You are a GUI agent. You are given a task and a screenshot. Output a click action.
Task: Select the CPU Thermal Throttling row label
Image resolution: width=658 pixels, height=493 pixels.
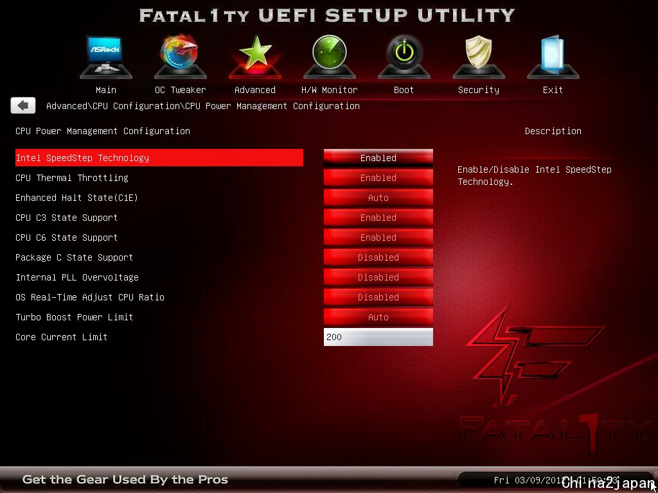click(72, 178)
